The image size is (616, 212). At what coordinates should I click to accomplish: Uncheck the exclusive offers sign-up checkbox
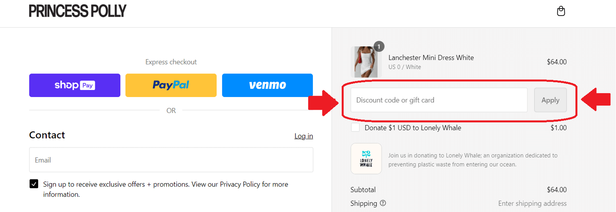[34, 184]
